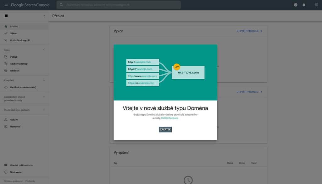Collapse the Vylepšení sidebar section
The image size is (322, 184).
[x=44, y=80]
